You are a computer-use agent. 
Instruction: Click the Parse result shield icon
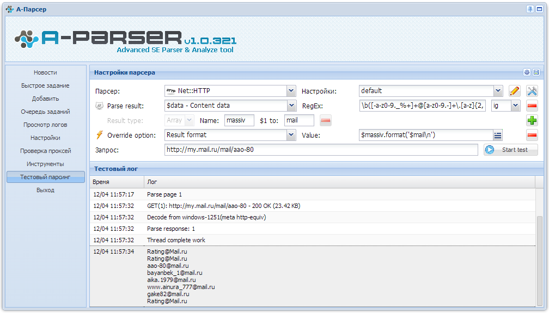100,106
